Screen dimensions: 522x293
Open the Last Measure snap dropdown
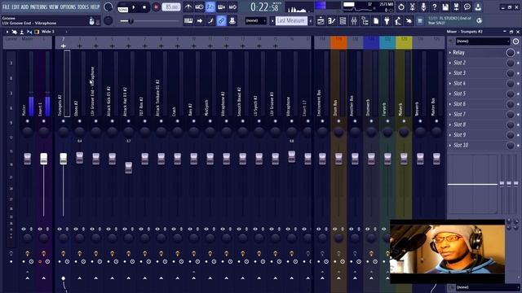coord(291,20)
